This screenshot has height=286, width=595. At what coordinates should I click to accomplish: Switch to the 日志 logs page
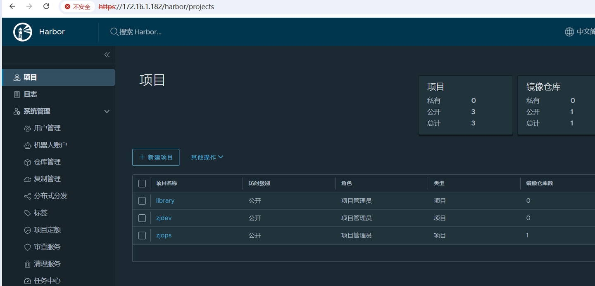click(30, 94)
